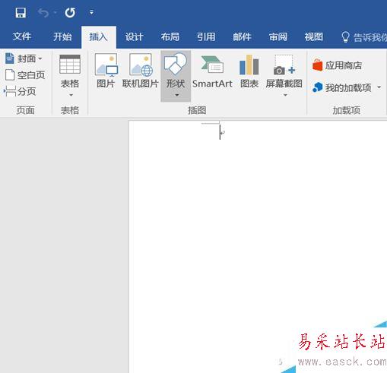The height and width of the screenshot is (373, 387).
Task: Click the 表格 table grid icon
Action: 70,65
